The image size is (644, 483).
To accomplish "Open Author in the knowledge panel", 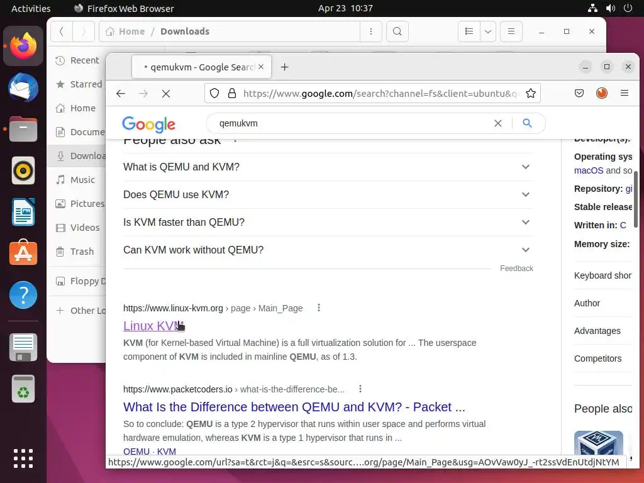I will pyautogui.click(x=587, y=303).
